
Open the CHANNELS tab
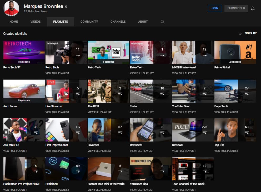pyautogui.click(x=118, y=22)
